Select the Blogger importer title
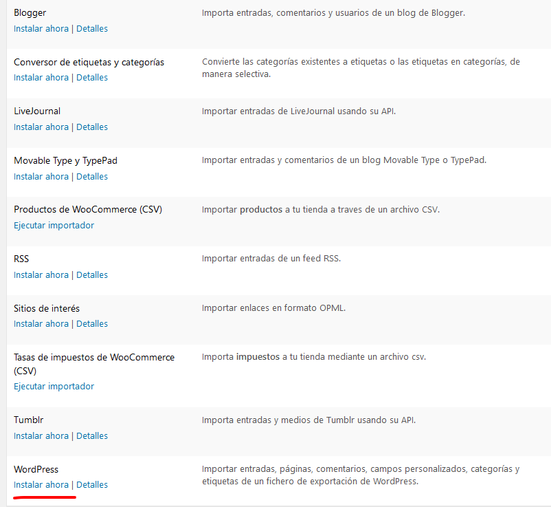 (x=30, y=13)
